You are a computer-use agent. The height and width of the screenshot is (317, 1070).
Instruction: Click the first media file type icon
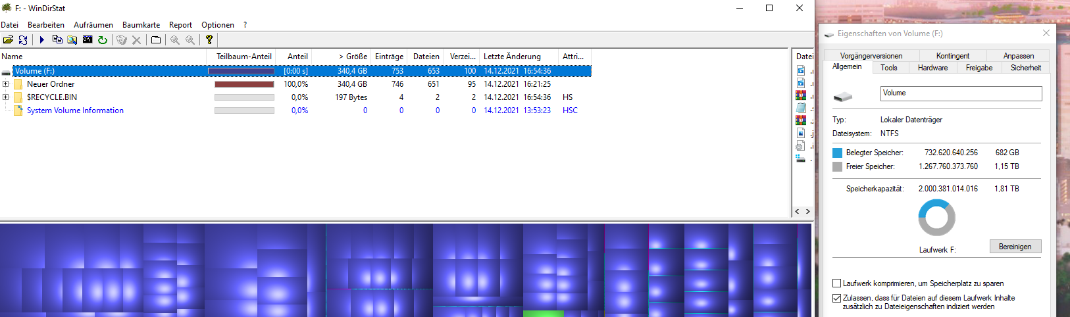tap(801, 70)
